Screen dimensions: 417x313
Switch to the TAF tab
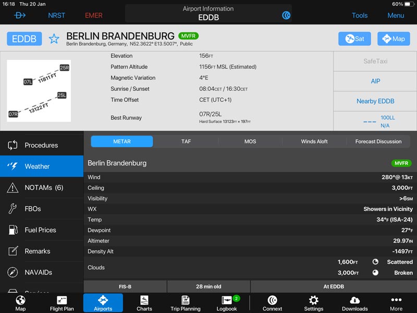186,141
